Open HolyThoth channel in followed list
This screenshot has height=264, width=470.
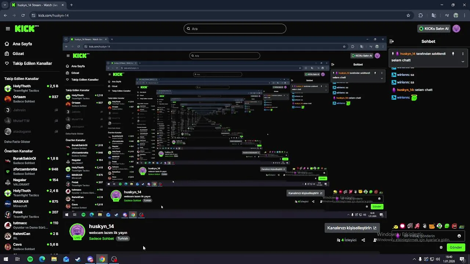tap(31, 88)
